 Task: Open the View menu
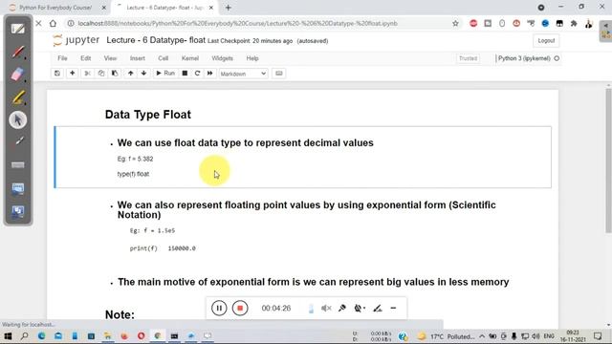110,58
